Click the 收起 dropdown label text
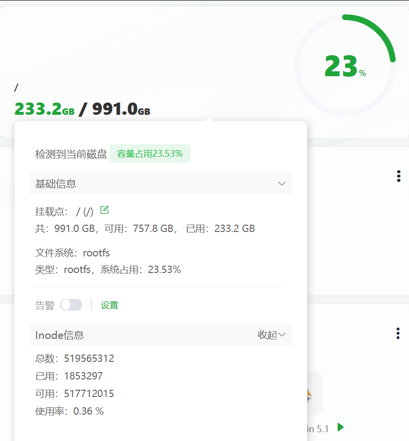 pos(267,335)
